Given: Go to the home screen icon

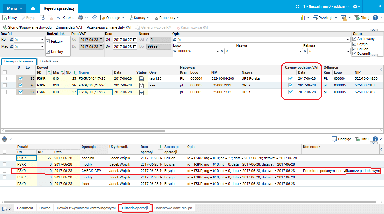Looking at the screenshot, I should (33, 8).
